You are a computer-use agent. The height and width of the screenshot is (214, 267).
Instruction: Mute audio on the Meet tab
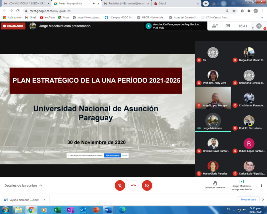coord(94,3)
